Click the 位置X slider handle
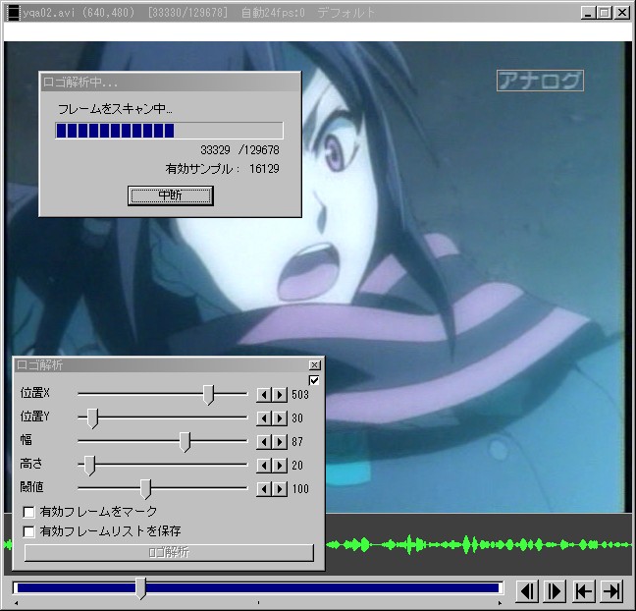This screenshot has height=611, width=636. (x=208, y=395)
